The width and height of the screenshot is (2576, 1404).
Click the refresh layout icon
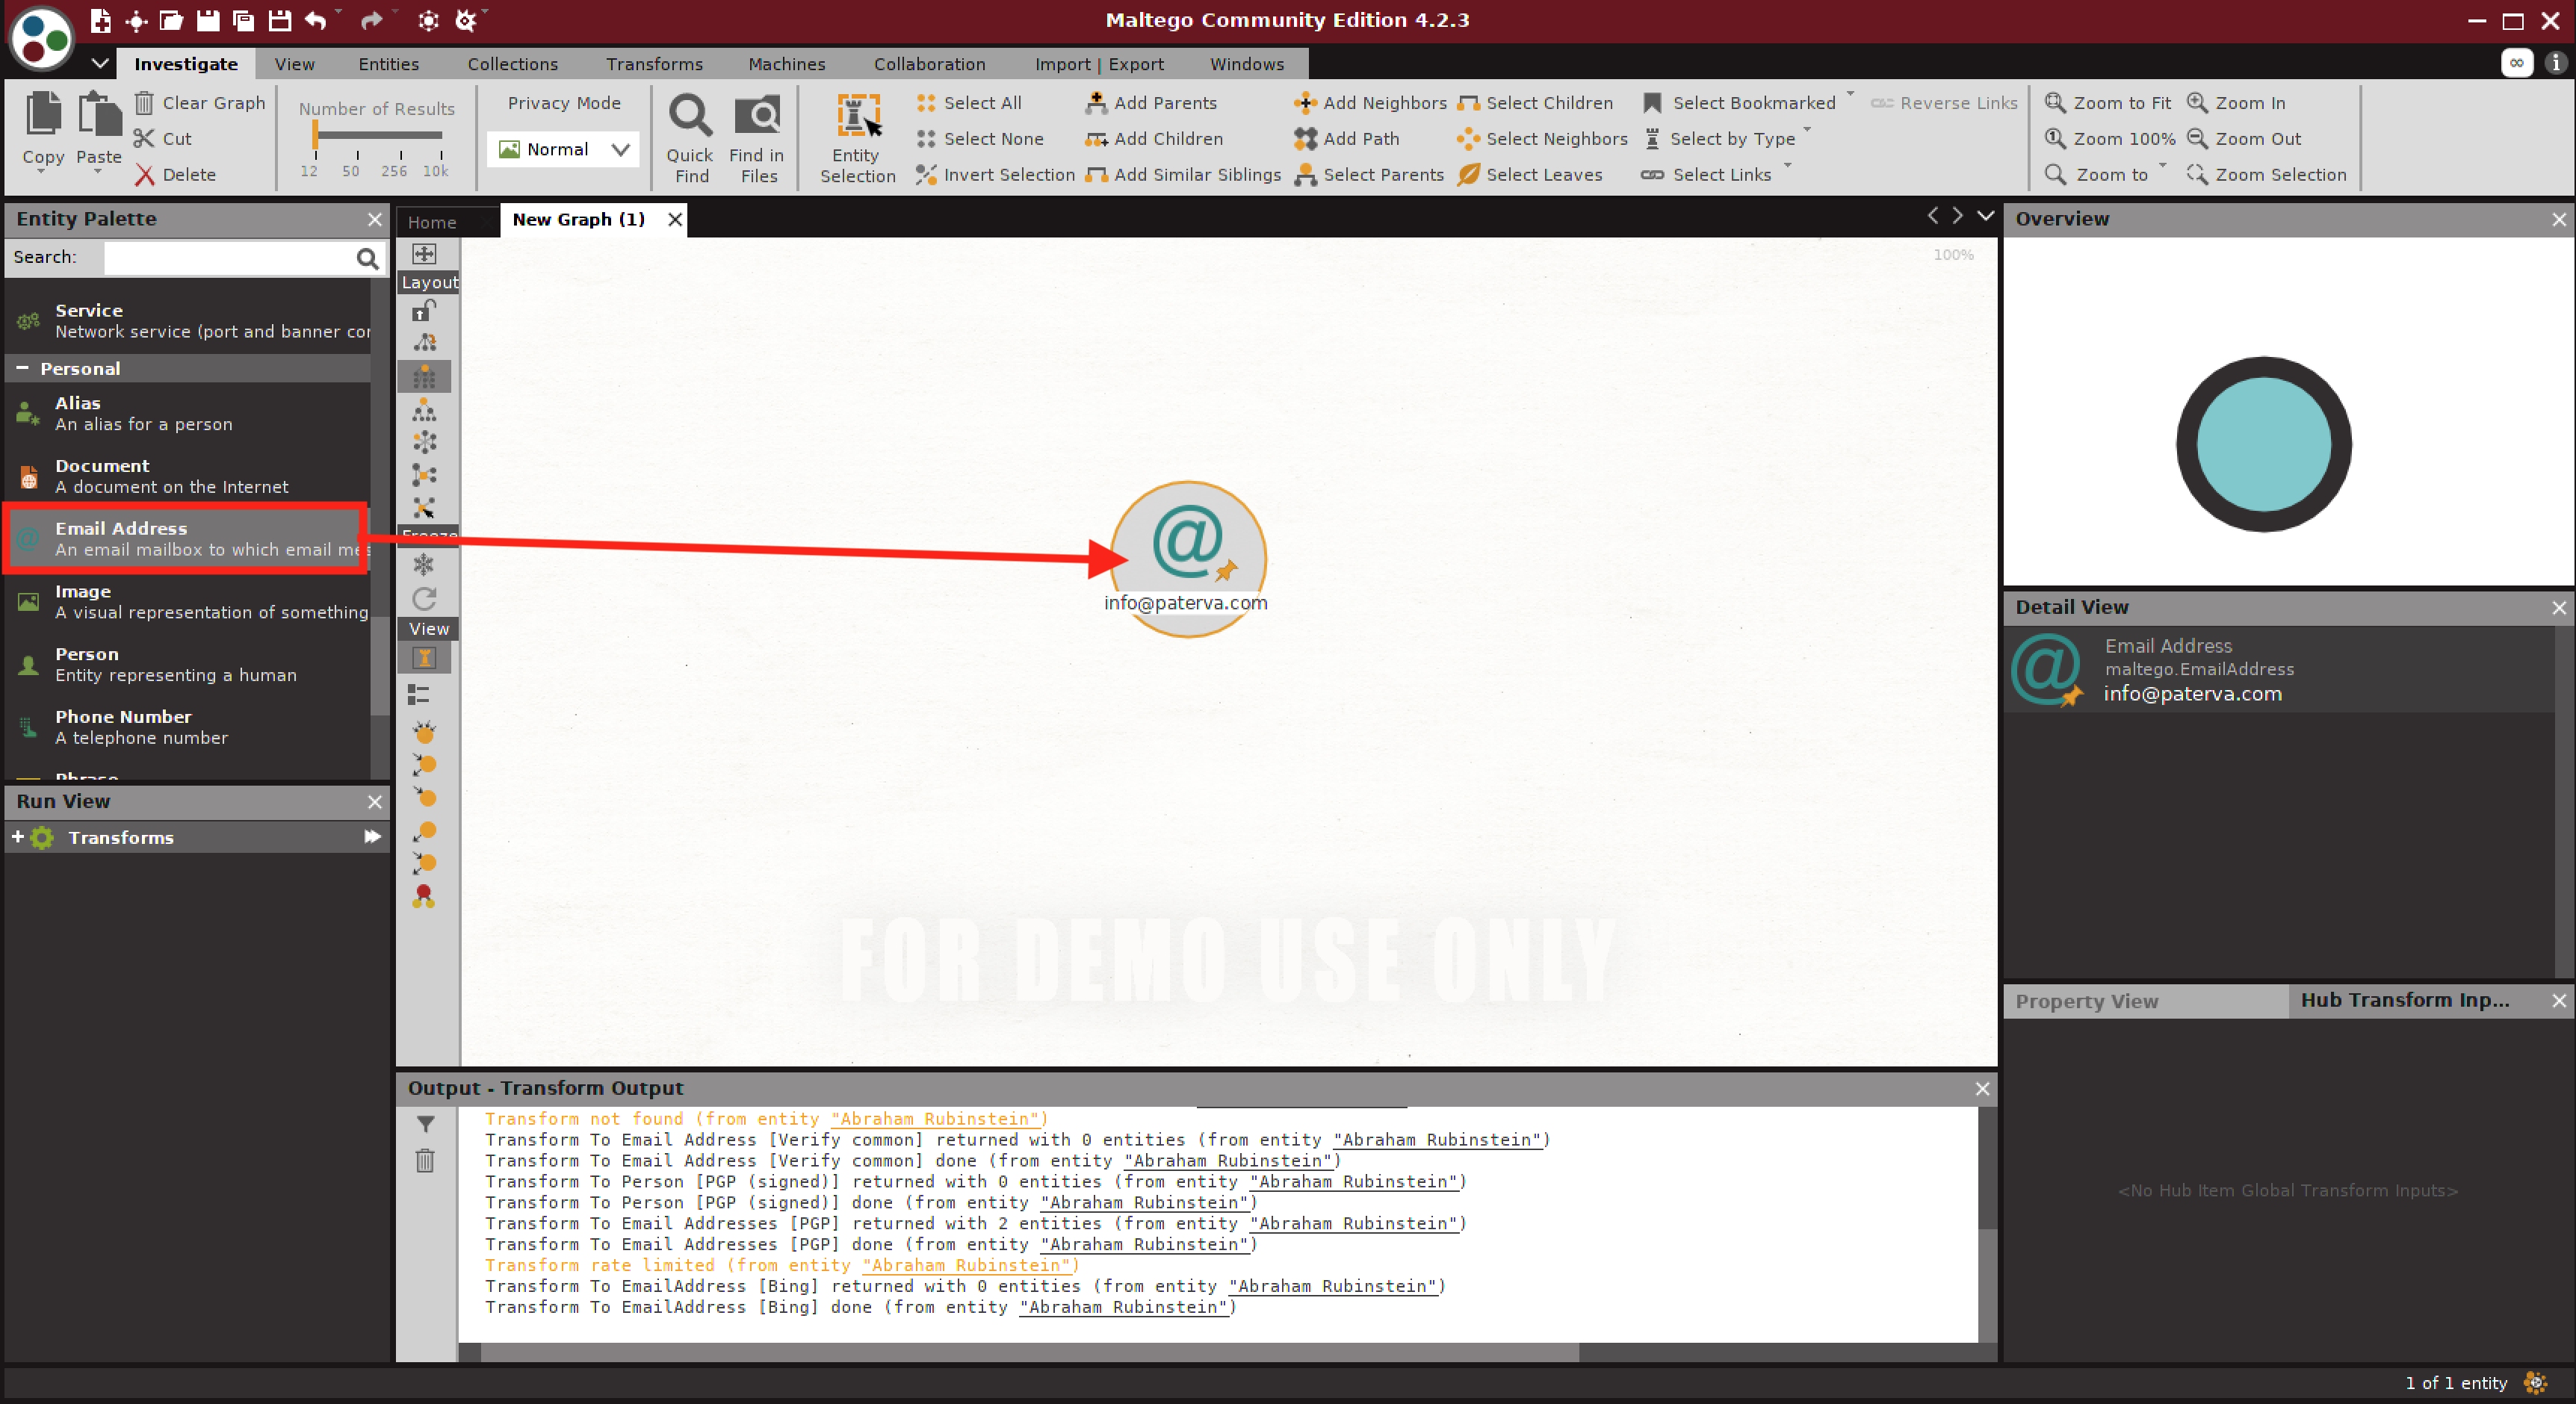(424, 599)
